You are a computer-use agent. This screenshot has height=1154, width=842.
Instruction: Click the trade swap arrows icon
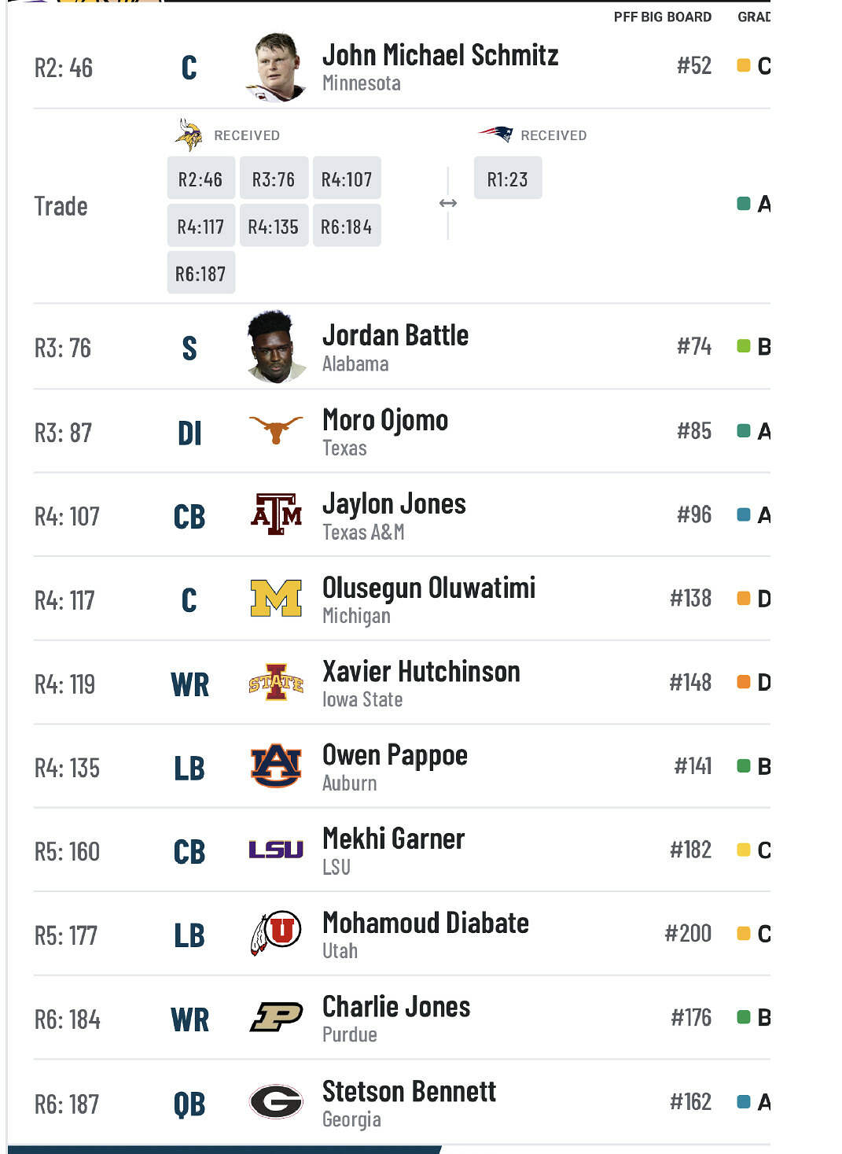point(448,203)
